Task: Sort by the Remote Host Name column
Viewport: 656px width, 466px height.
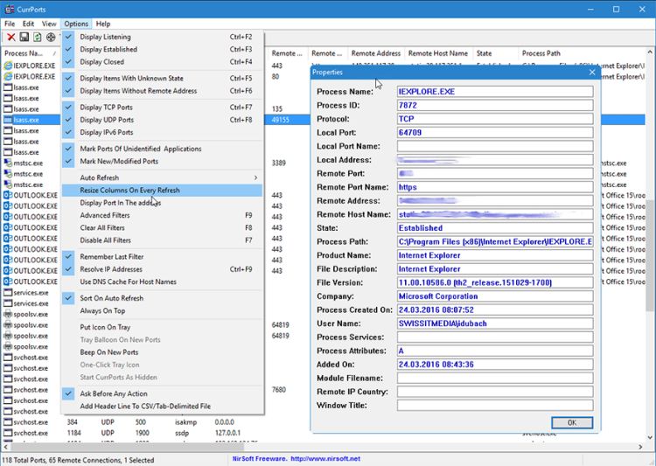Action: 437,53
